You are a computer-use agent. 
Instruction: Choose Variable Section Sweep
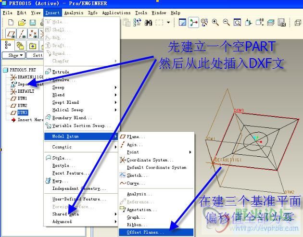[x=81, y=125]
